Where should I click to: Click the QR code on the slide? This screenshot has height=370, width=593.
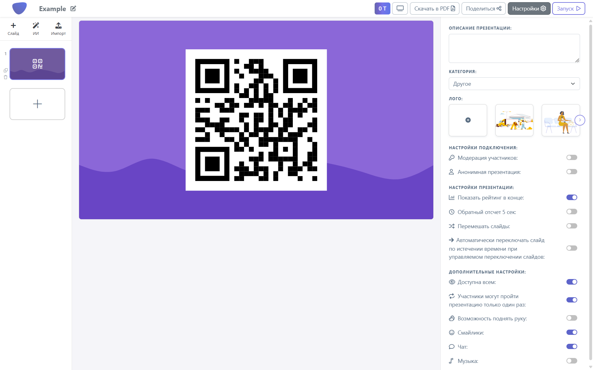[x=256, y=120]
